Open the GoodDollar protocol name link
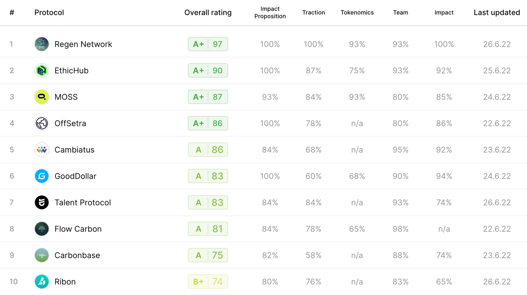 [75, 176]
